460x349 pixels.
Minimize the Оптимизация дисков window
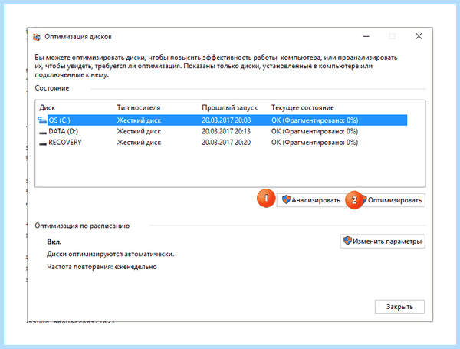point(366,36)
